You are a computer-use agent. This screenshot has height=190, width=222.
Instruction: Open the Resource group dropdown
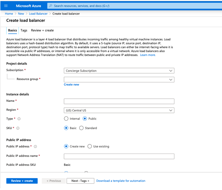[x=119, y=80]
